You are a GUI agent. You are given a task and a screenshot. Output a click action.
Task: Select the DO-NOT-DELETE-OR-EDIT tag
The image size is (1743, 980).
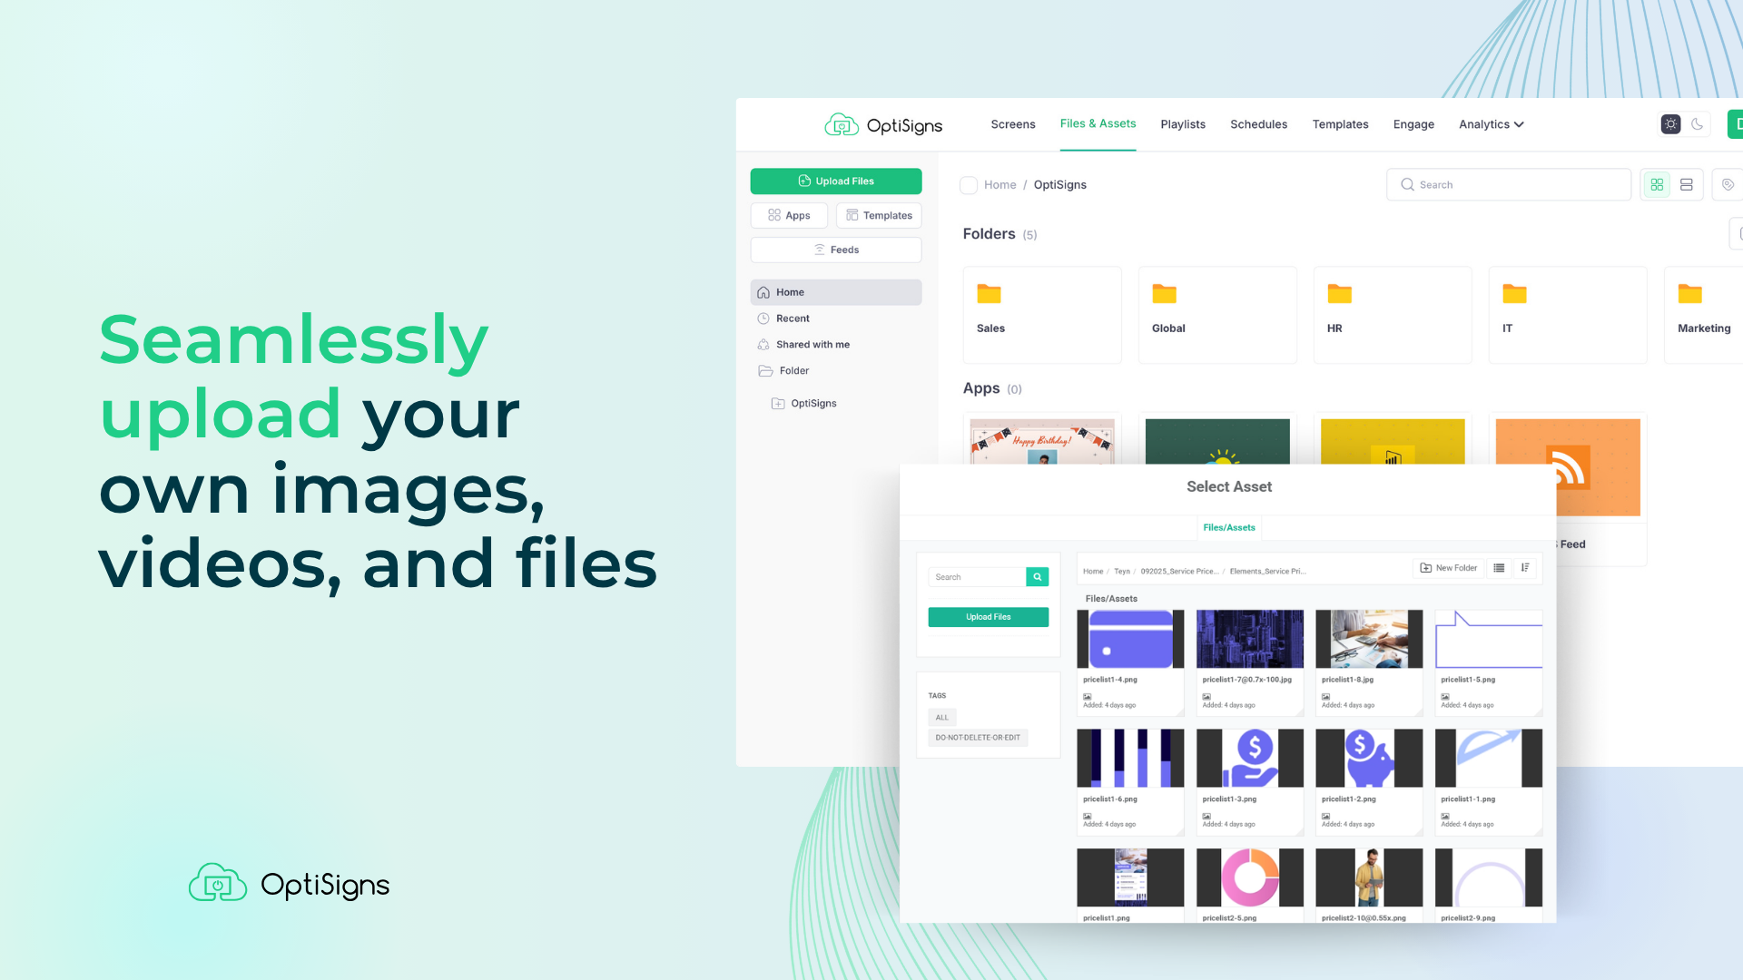click(978, 738)
